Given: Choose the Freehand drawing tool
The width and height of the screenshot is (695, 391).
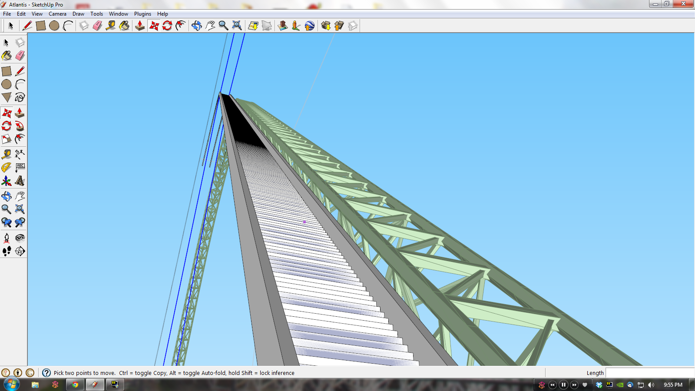Looking at the screenshot, I should coord(20,97).
